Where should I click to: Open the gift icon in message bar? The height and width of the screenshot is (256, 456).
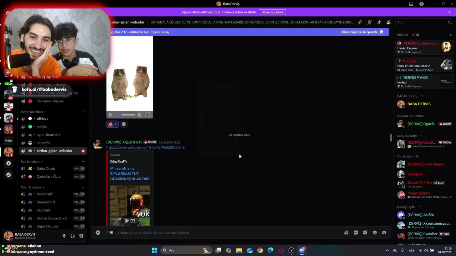coord(346,233)
